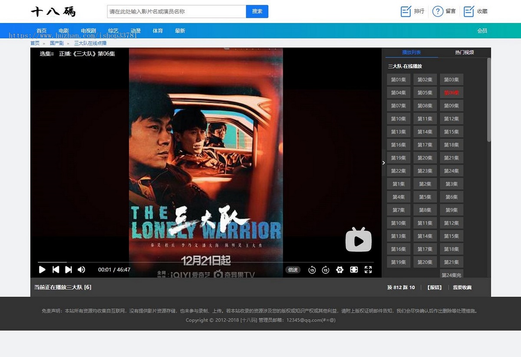The image size is (521, 357).
Task: Click the 十八碼 site logo
Action: pyautogui.click(x=53, y=12)
